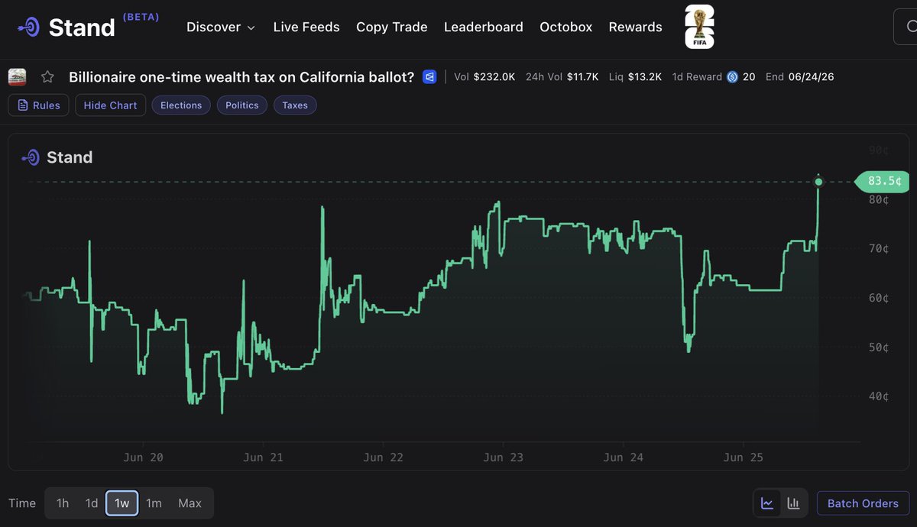The width and height of the screenshot is (917, 527).
Task: Set chart time range to 1d
Action: pos(92,503)
